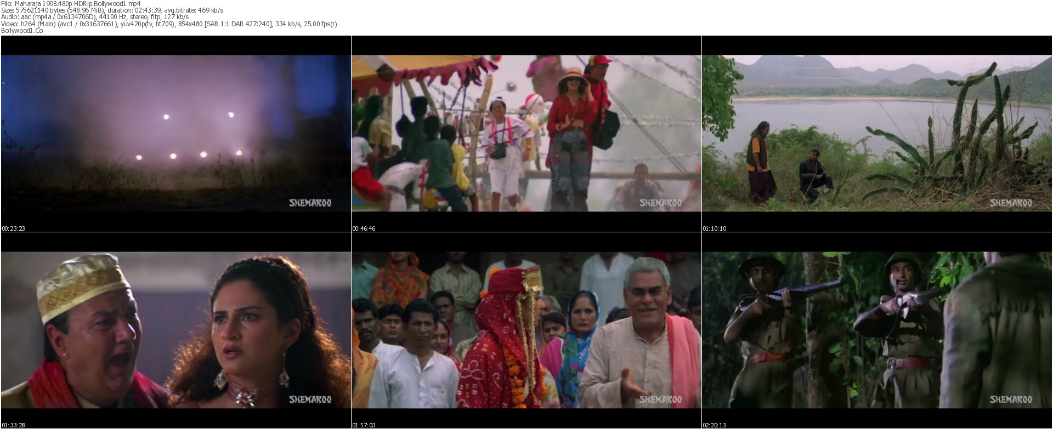This screenshot has width=1053, height=429.
Task: Click the 'Video: h264 (Main)' info line
Action: (x=169, y=24)
